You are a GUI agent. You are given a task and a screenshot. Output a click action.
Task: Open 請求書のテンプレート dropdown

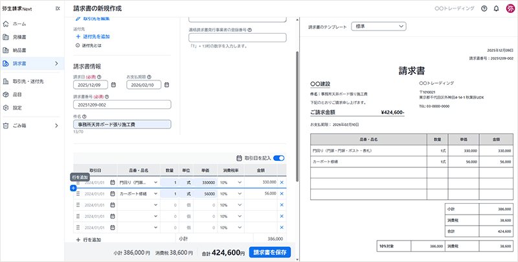(x=379, y=26)
